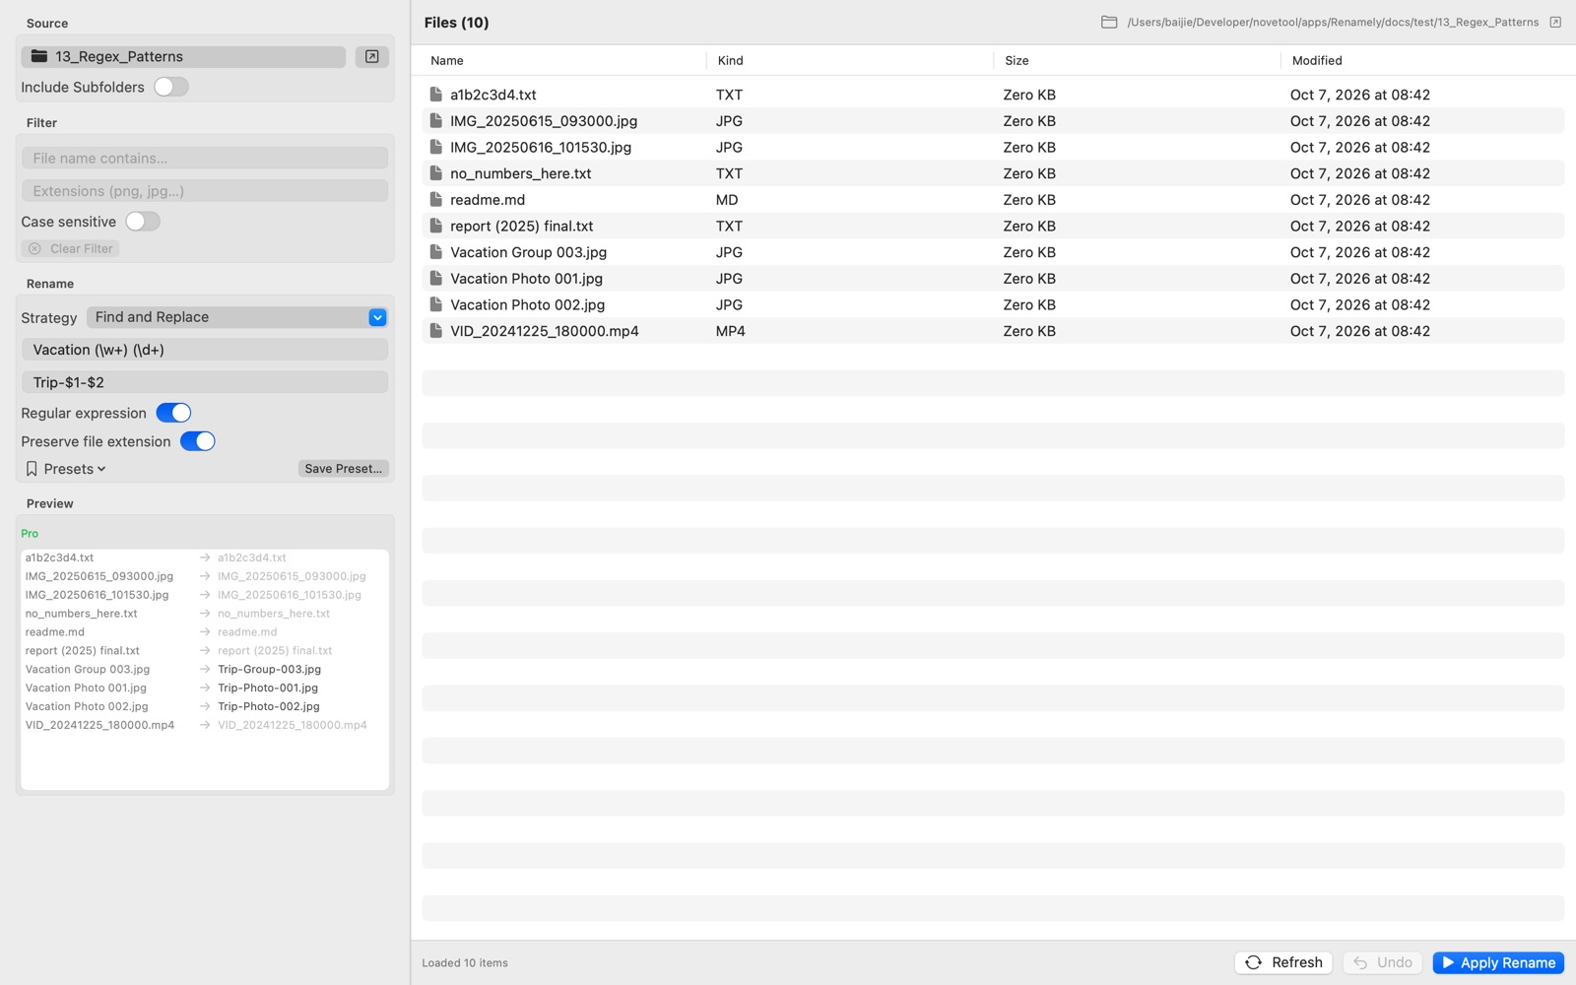Click the find pattern field Vacation (\w+) (\d+)
Viewport: 1576px width, 985px height.
coord(205,350)
